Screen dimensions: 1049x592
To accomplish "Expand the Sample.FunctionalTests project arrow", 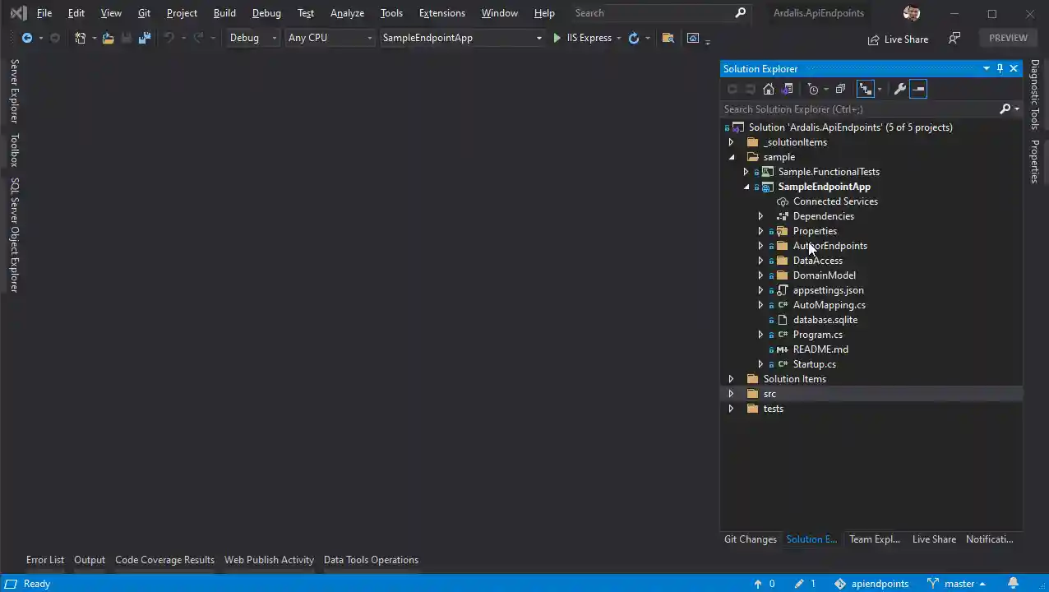I will [x=746, y=172].
